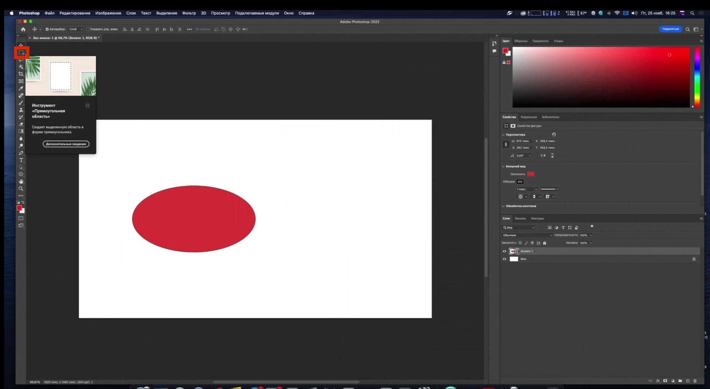Switch to the Библиотеки tab
710x389 pixels.
coord(550,117)
